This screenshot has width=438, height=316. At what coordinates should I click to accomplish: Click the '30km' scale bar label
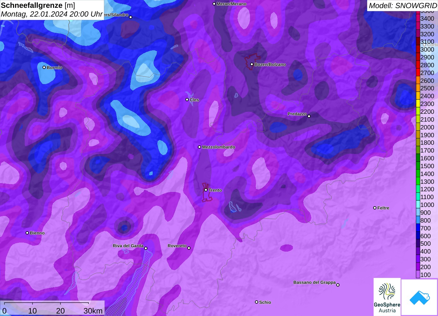coord(93,311)
